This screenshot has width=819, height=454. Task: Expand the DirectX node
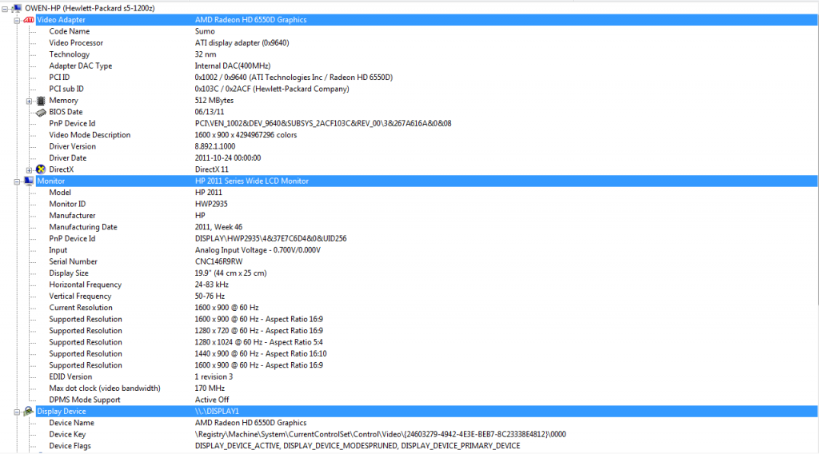click(30, 170)
